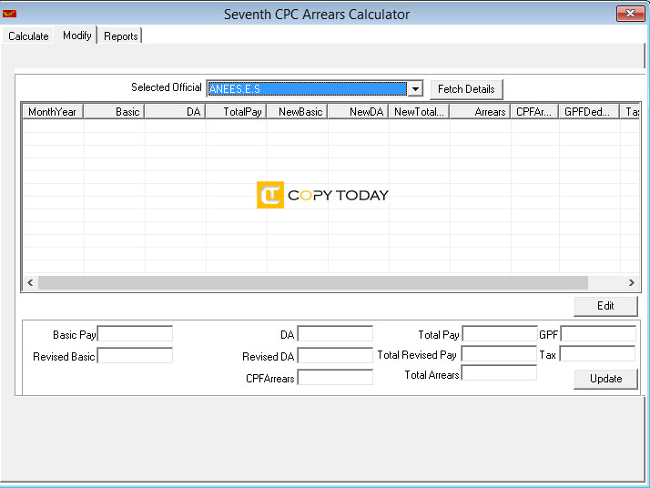Screen dimensions: 650x488
Task: Sort by the MonthYear column header
Action: (x=53, y=112)
